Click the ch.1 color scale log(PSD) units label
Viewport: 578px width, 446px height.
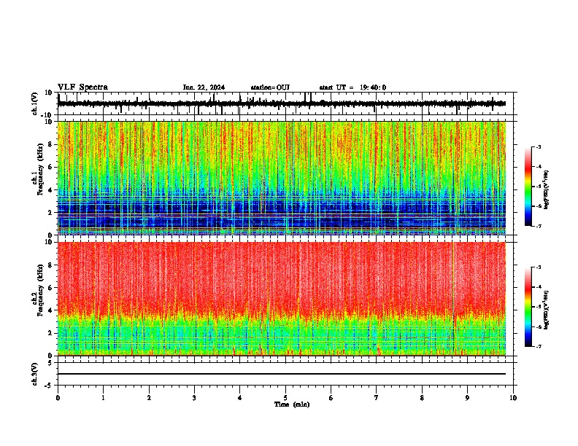547,189
